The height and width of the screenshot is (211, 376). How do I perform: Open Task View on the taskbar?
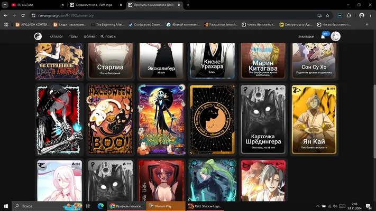(x=88, y=206)
